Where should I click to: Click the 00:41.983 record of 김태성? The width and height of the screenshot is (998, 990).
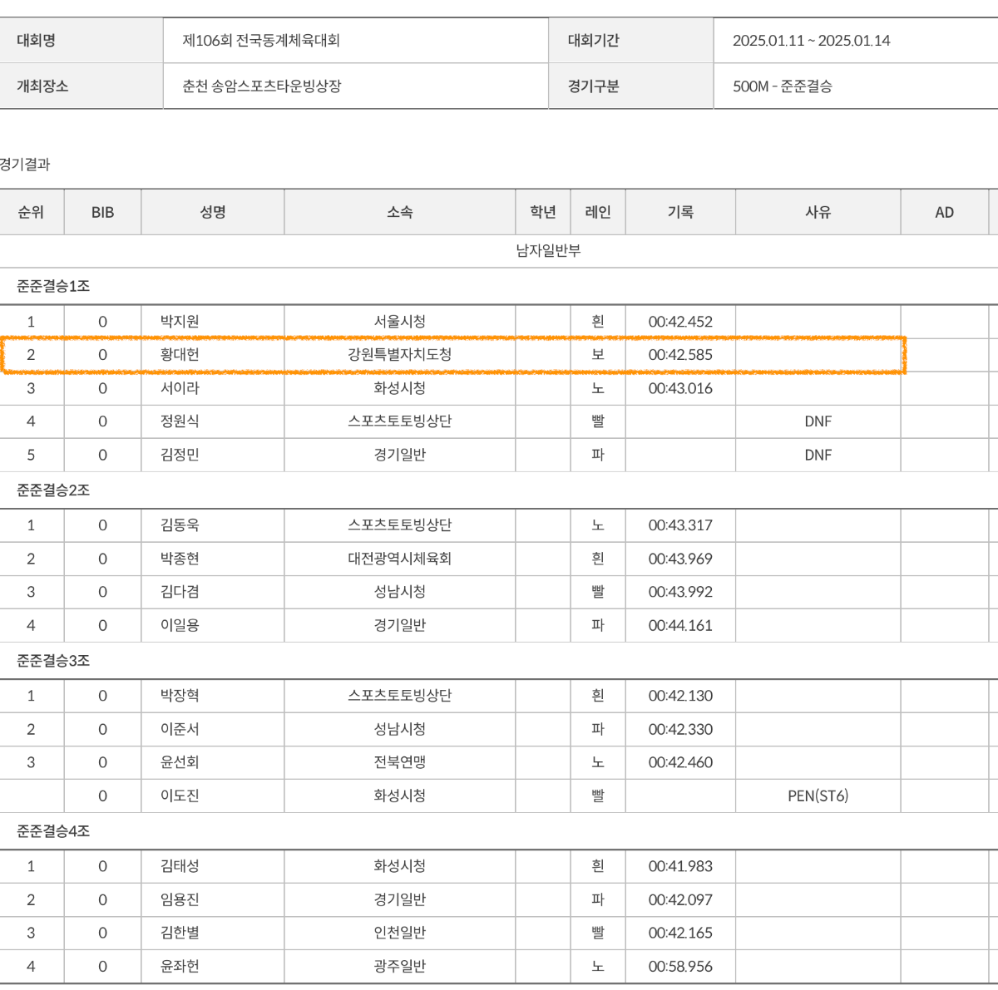680,866
